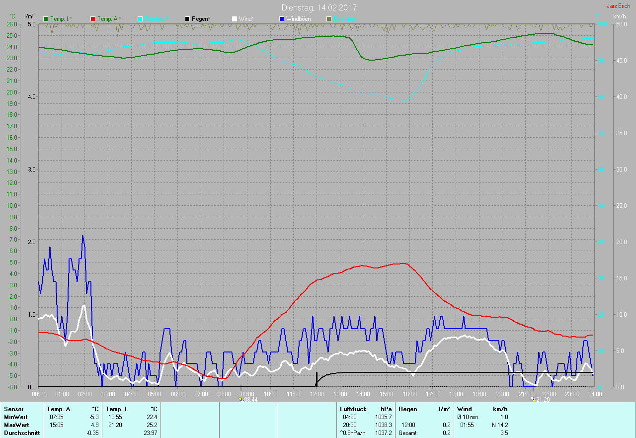Click the cyan Feuchte A. legend swatch

click(x=140, y=19)
